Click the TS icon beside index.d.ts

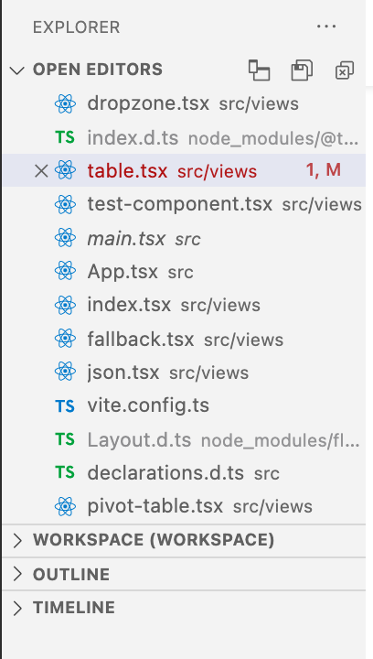click(65, 137)
